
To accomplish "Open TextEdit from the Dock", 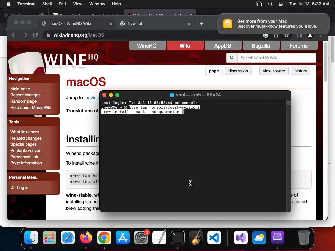I will tap(159, 238).
